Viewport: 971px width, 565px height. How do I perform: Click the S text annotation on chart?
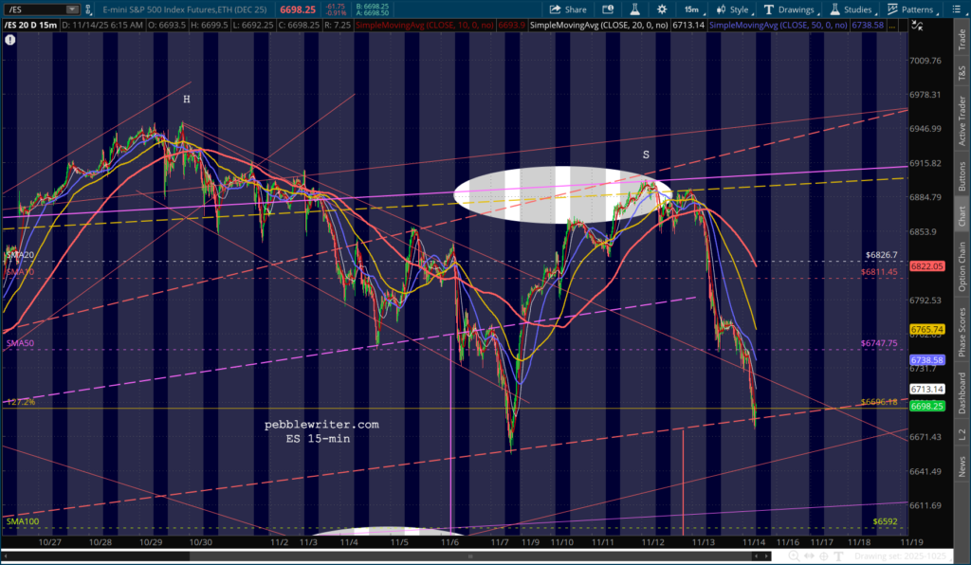[x=646, y=155]
